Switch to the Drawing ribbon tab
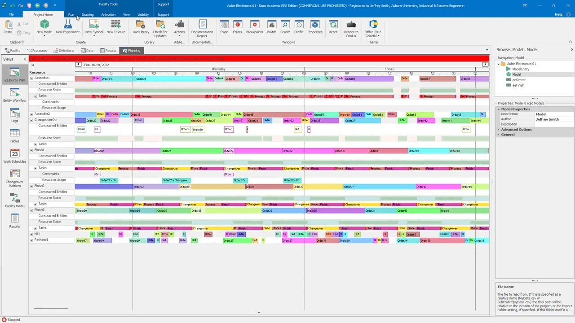Image resolution: width=575 pixels, height=323 pixels. (88, 15)
